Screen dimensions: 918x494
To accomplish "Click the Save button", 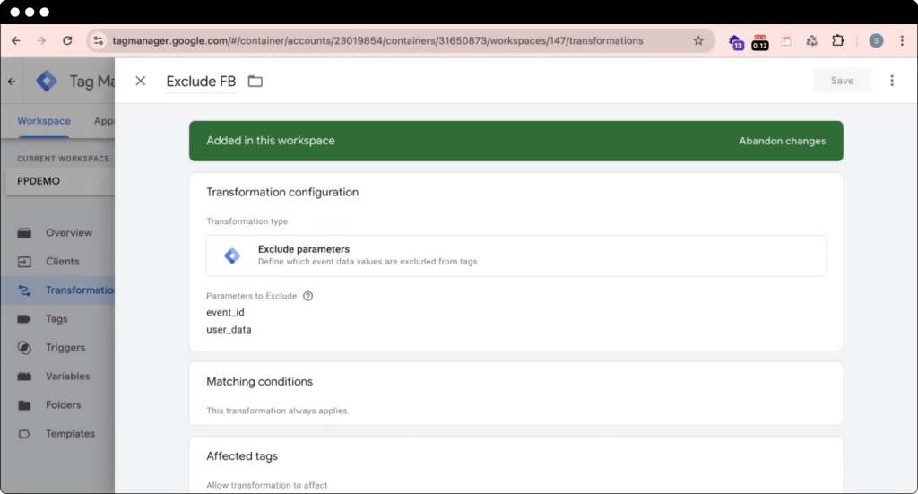I will [842, 81].
